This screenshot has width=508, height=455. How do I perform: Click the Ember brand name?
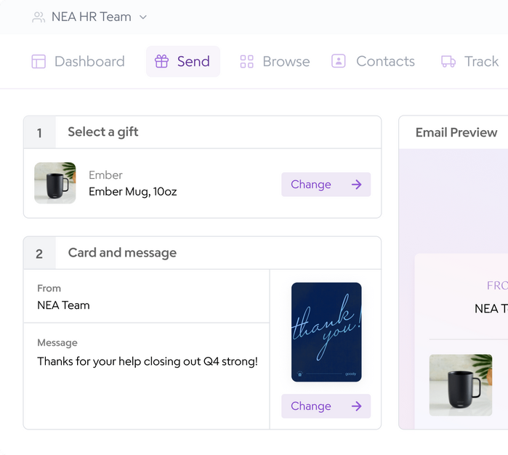(x=105, y=175)
